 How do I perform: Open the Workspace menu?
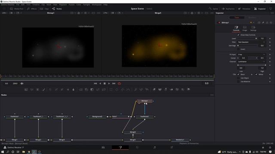pyautogui.click(x=97, y=5)
